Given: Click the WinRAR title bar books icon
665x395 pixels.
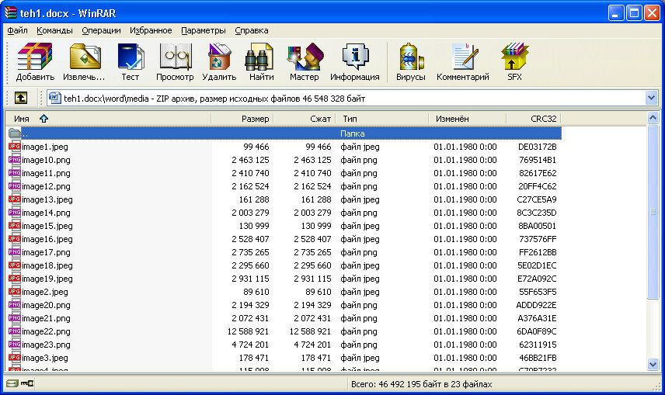Looking at the screenshot, I should (x=11, y=13).
